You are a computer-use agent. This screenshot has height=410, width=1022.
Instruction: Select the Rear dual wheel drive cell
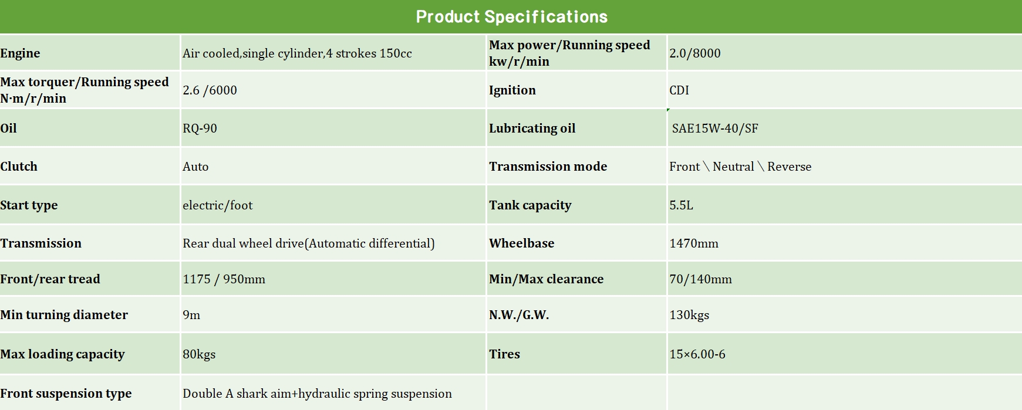pos(308,243)
